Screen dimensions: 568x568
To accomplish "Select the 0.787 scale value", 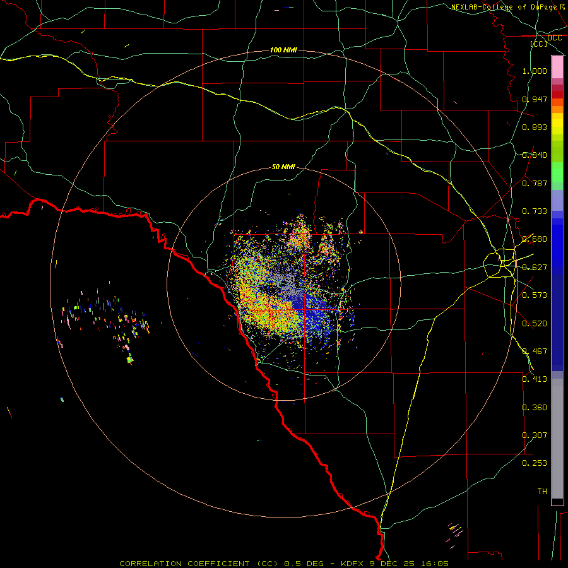I will (x=535, y=183).
